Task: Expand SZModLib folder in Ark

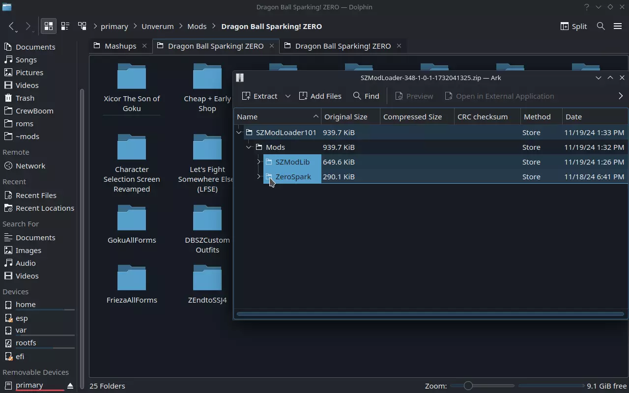Action: pyautogui.click(x=259, y=162)
